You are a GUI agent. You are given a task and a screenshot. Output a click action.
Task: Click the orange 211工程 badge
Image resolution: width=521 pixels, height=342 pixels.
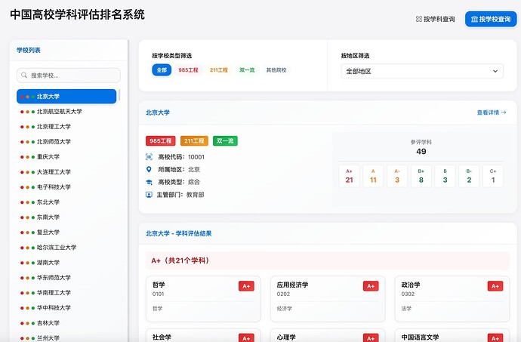point(194,141)
